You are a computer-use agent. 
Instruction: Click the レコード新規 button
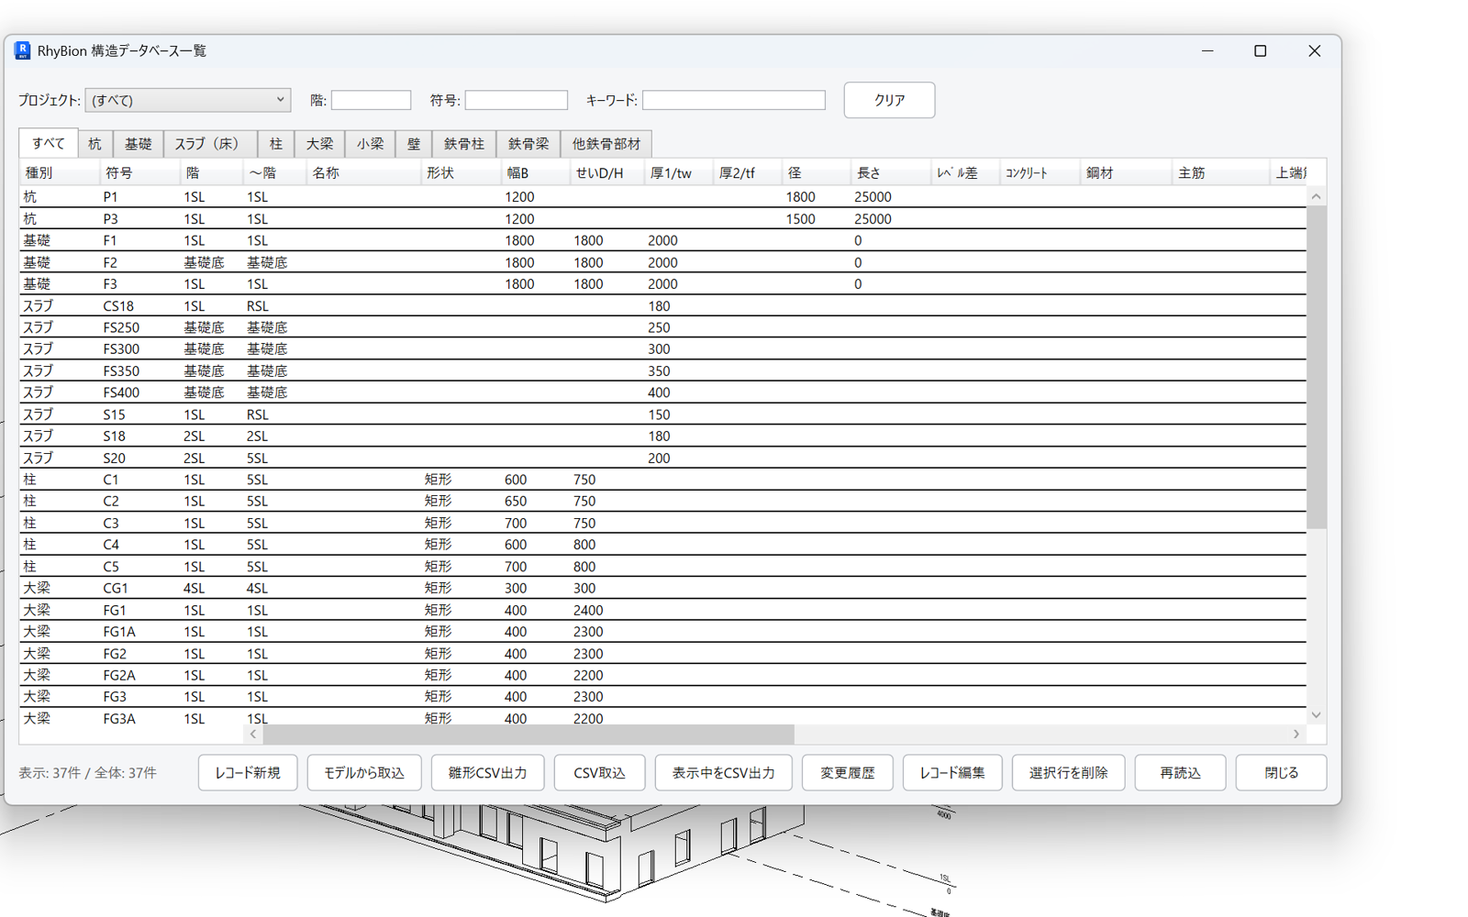click(248, 773)
